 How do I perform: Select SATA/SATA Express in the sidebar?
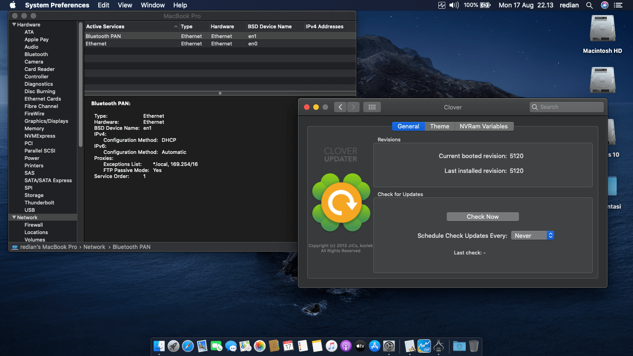(48, 180)
